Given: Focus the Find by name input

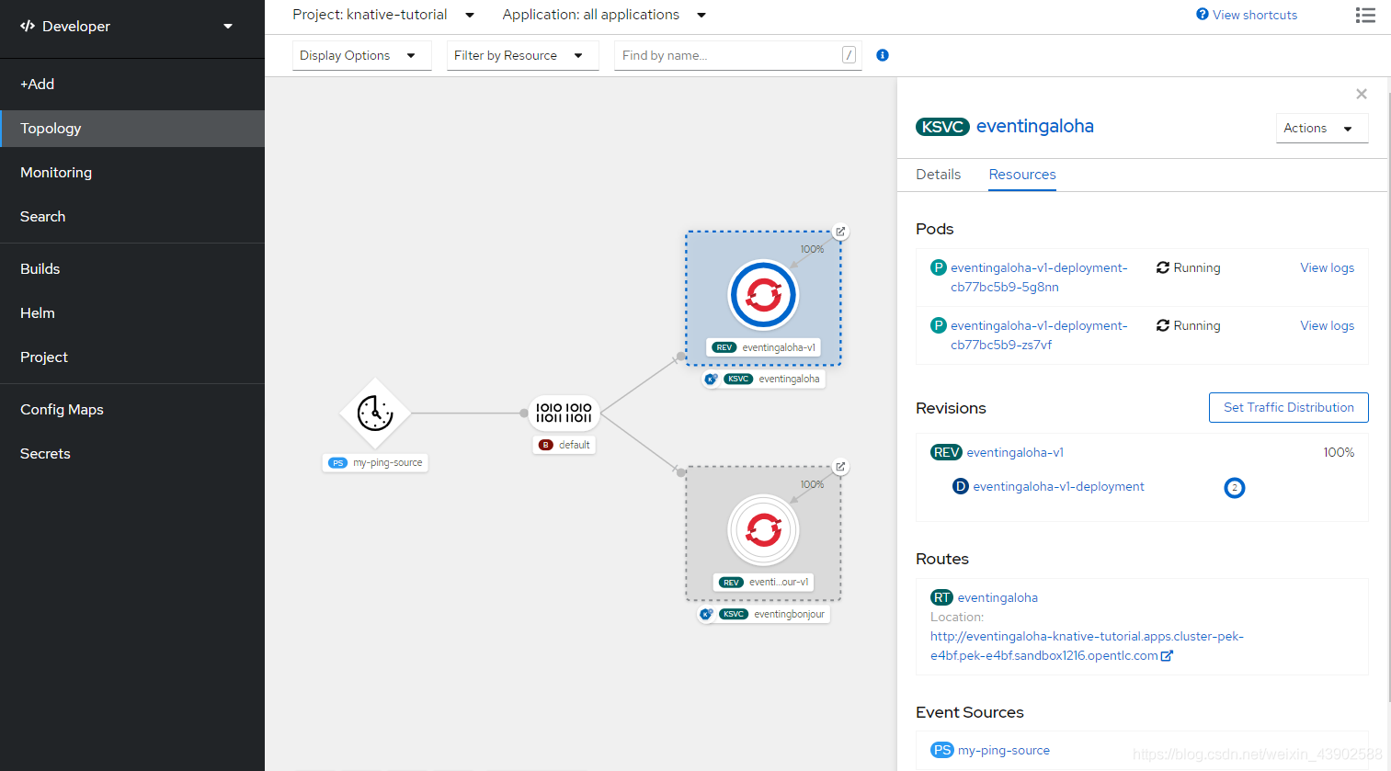Looking at the screenshot, I should click(x=738, y=55).
